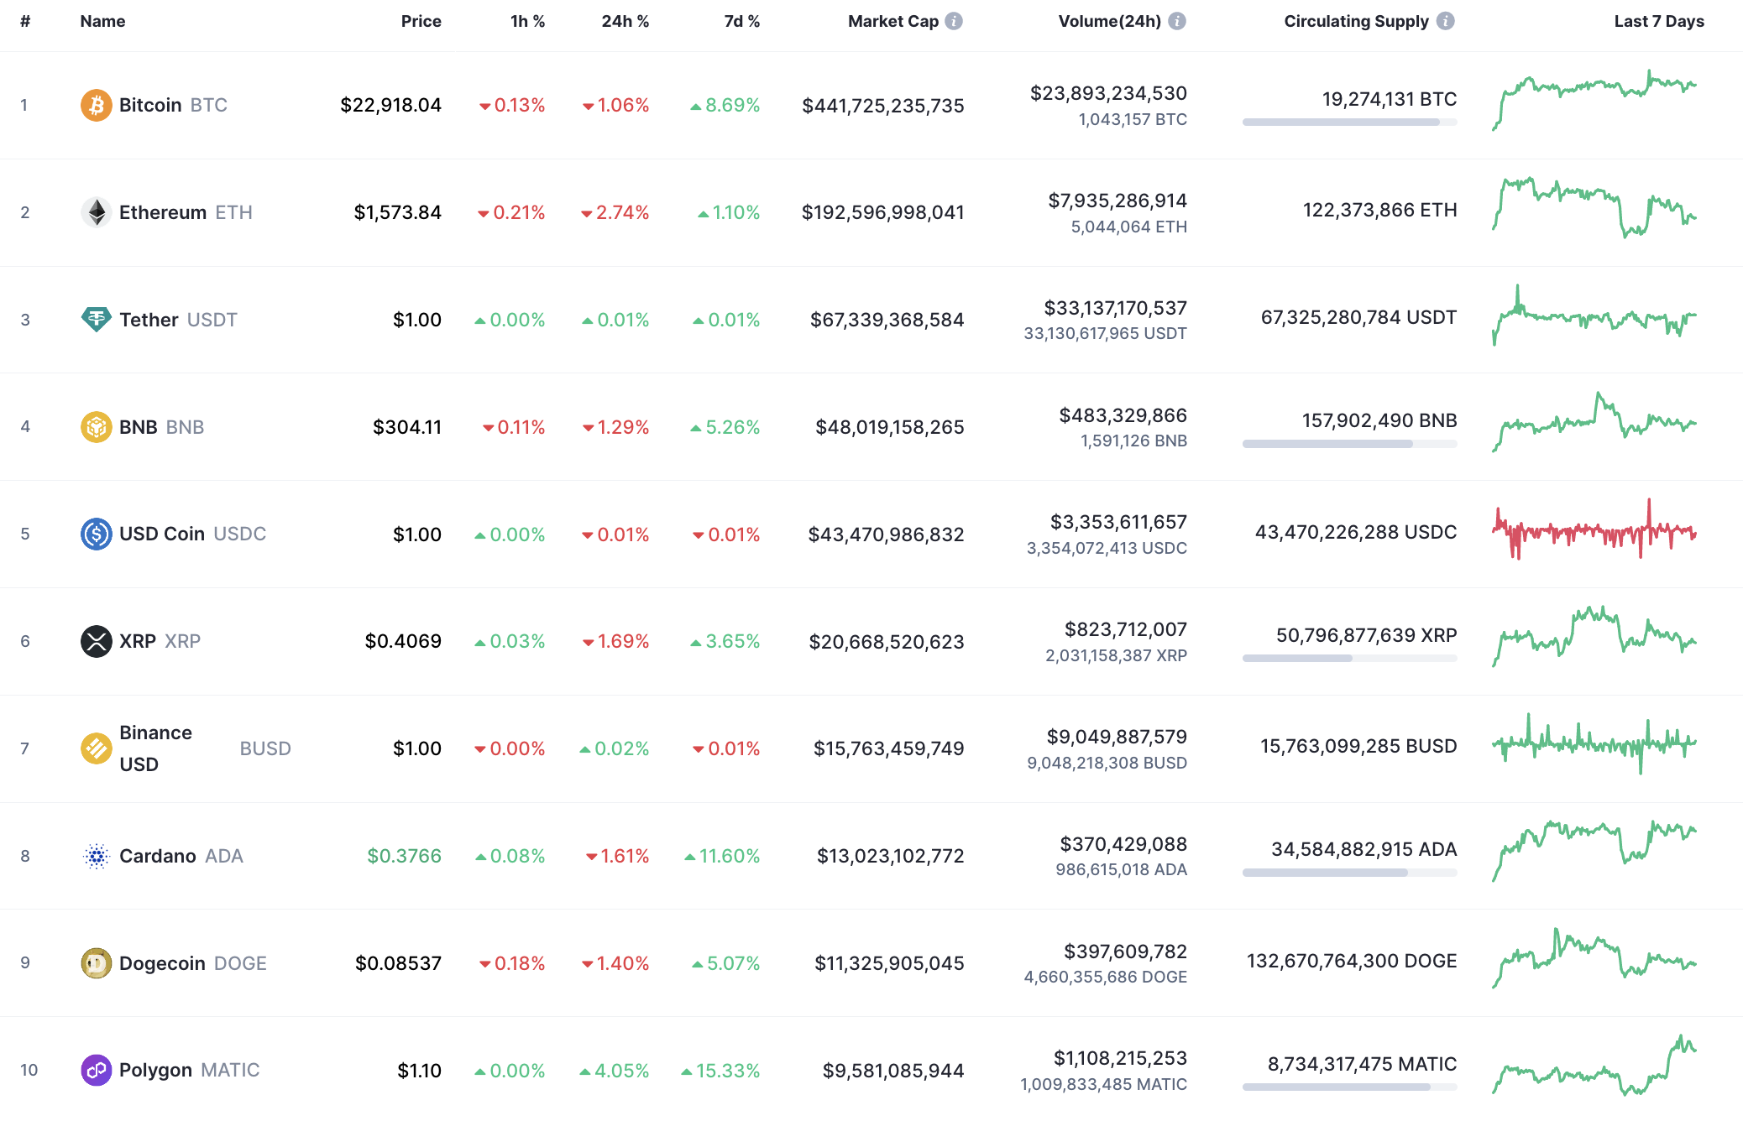Click the USD Coin logo icon
The width and height of the screenshot is (1743, 1121).
(x=96, y=534)
